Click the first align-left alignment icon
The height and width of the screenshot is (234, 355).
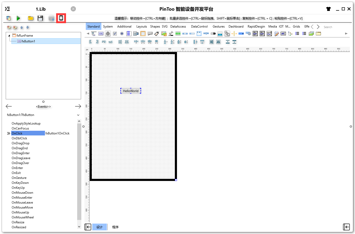point(90,42)
